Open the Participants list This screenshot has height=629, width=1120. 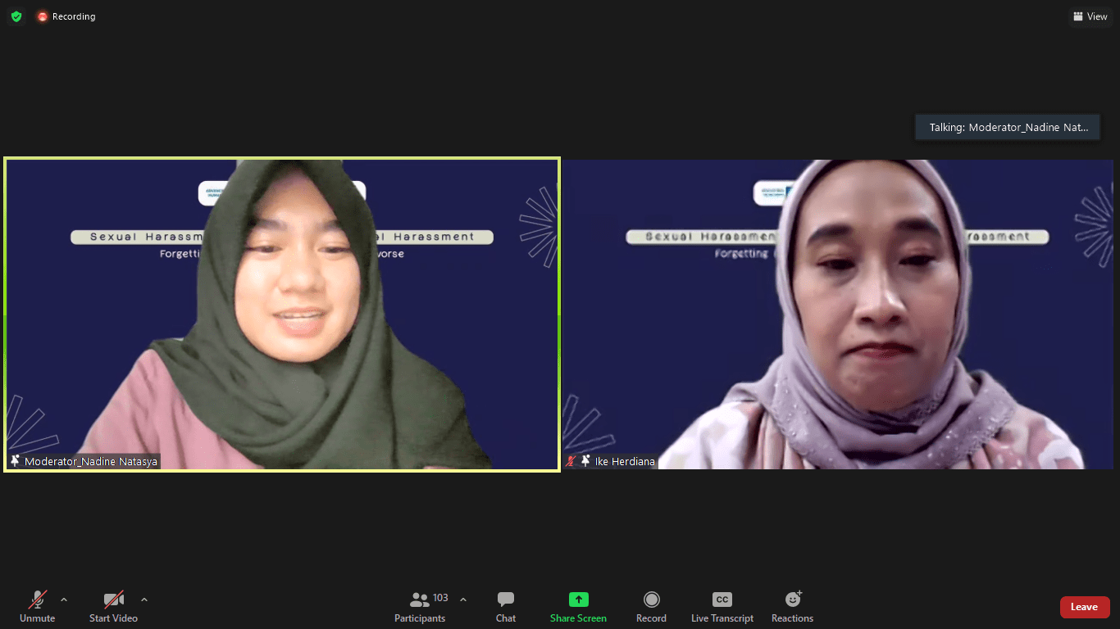(x=420, y=607)
